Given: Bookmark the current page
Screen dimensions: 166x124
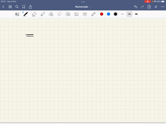Looking at the screenshot, I should tap(24, 7).
